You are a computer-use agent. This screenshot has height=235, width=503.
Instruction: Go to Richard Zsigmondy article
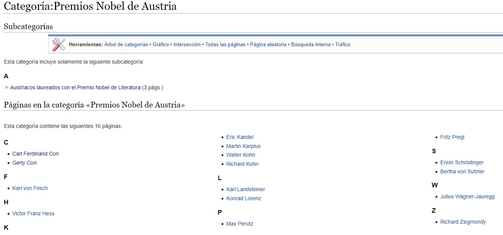463,222
